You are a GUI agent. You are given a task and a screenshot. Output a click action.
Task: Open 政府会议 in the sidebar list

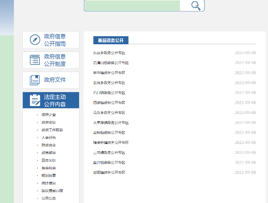(x=49, y=122)
